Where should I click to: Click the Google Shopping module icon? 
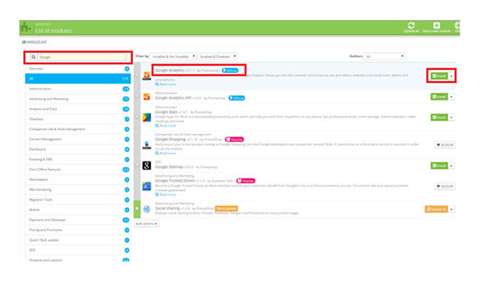click(x=147, y=144)
